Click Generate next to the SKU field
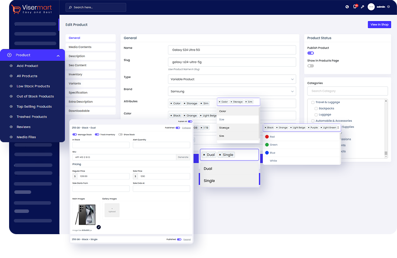 click(183, 157)
